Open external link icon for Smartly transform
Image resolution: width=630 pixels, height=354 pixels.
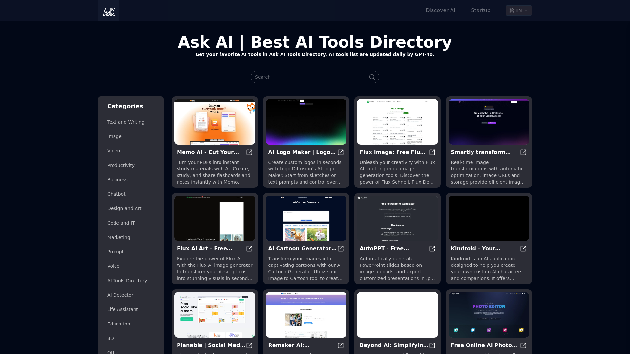[x=523, y=152]
